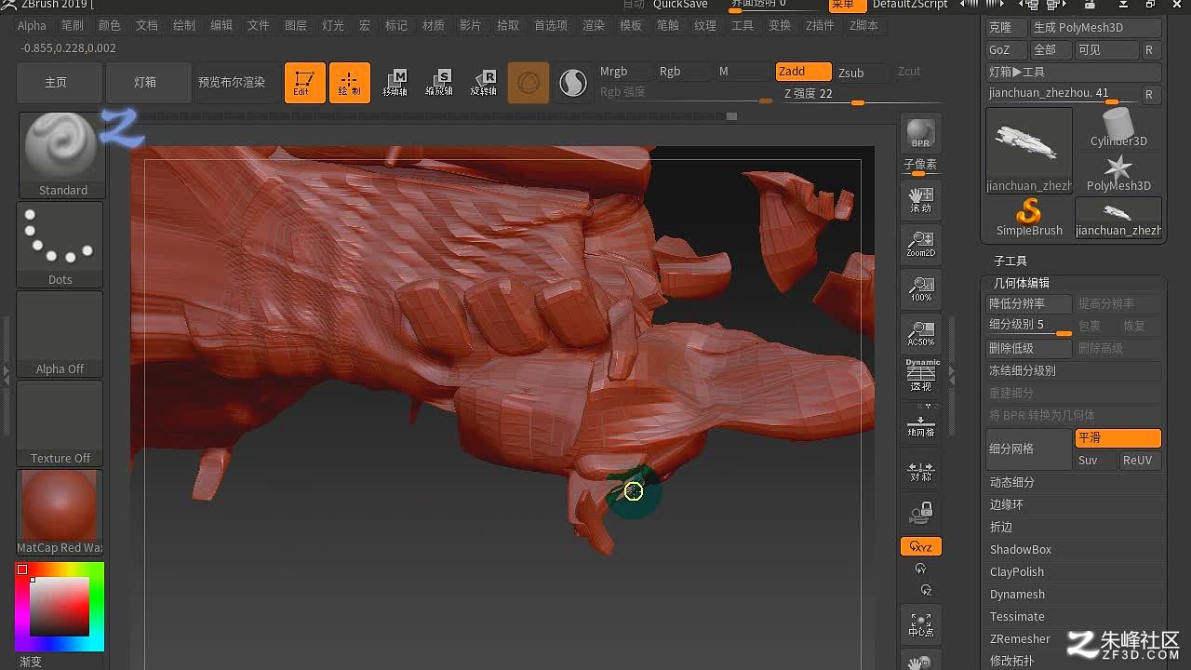Viewport: 1191px width, 670px height.
Task: Open the MatCap Red Wax material picker
Action: 60,513
